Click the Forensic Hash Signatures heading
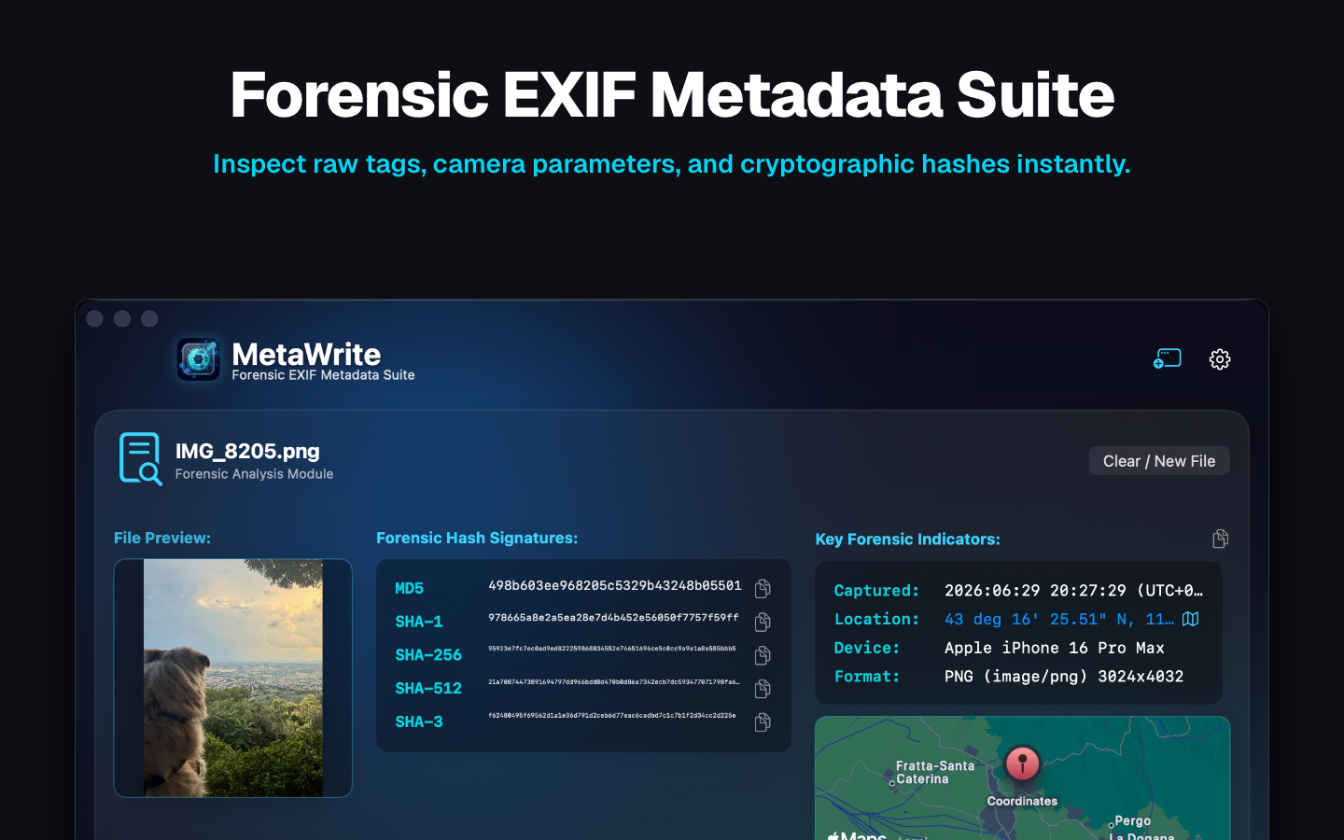Image resolution: width=1344 pixels, height=840 pixels. tap(477, 538)
